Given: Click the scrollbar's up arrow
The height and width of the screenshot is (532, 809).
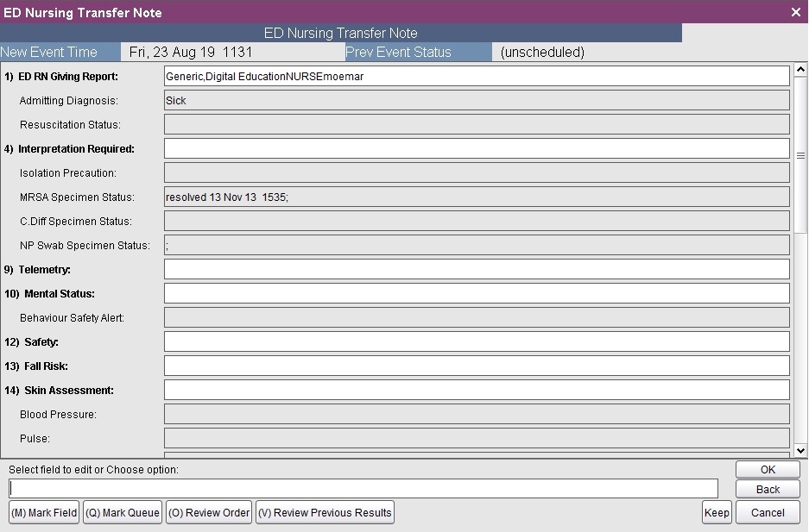Looking at the screenshot, I should 801,68.
